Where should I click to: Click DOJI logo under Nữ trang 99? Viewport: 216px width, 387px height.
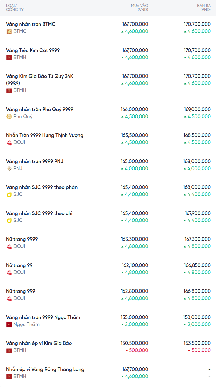click(9, 273)
